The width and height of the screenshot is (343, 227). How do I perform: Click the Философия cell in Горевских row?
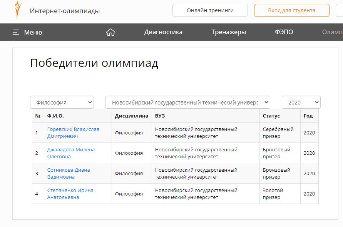click(132, 133)
